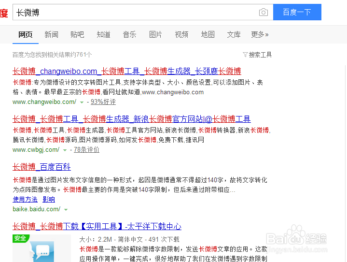Expand dropdown arrow next to www.changweibo.com/
The image size is (347, 262).
click(x=82, y=102)
